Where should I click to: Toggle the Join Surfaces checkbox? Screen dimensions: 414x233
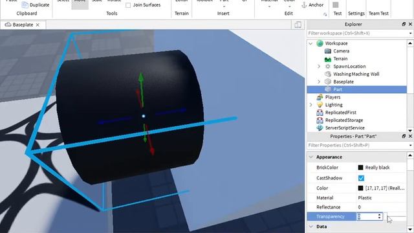click(x=128, y=5)
